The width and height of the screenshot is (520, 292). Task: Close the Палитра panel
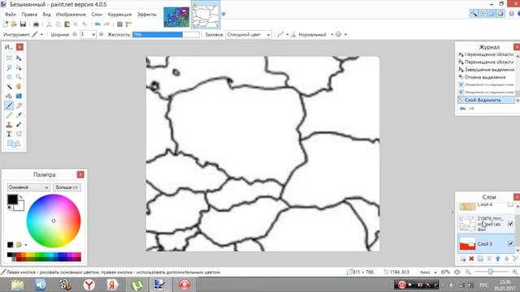pyautogui.click(x=80, y=174)
